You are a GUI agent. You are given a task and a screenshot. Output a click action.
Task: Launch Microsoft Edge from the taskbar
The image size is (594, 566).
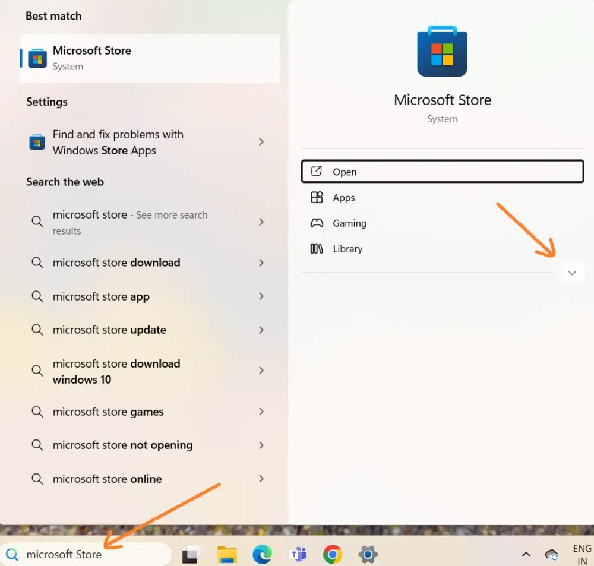tap(262, 555)
